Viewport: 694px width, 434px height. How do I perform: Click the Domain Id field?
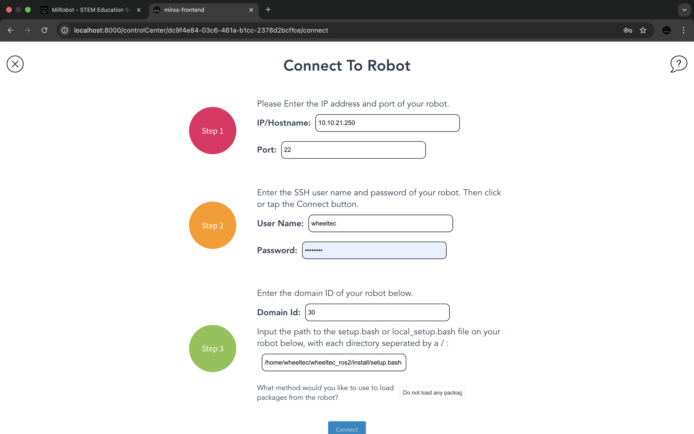coord(377,312)
